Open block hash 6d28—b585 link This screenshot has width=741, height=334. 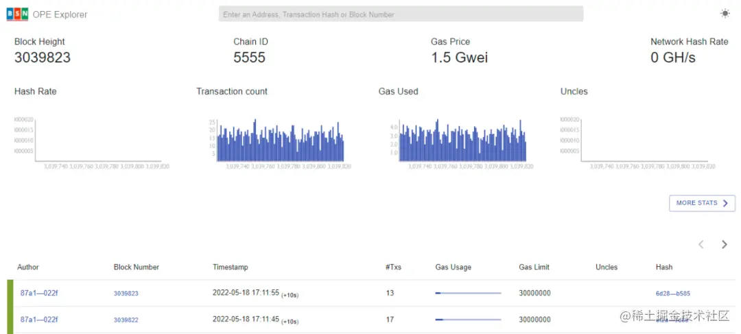673,294
